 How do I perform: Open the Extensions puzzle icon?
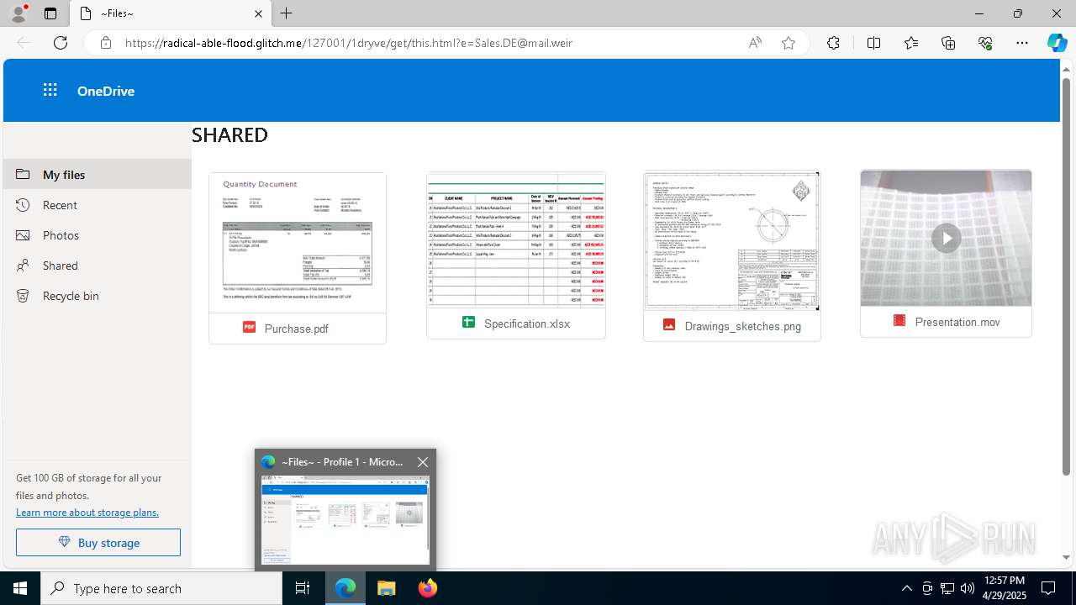pos(833,43)
